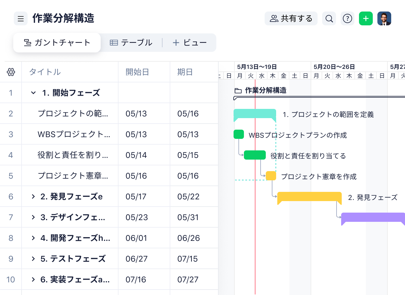Select the teal プロジェクトの範囲を定義 bar
The image size is (405, 295).
pos(255,115)
